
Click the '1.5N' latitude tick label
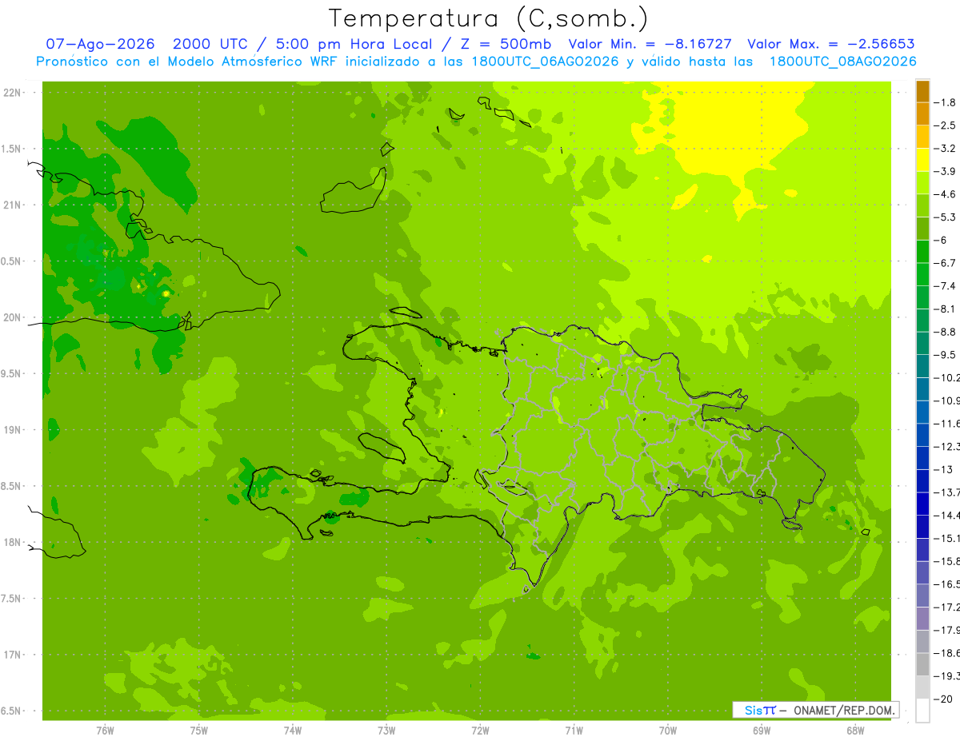click(10, 149)
